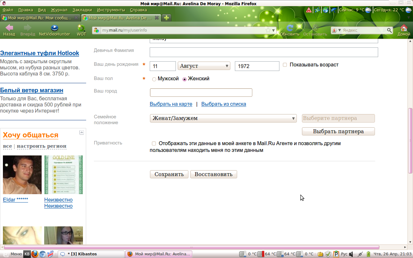Select the Мужской radio button

[154, 79]
